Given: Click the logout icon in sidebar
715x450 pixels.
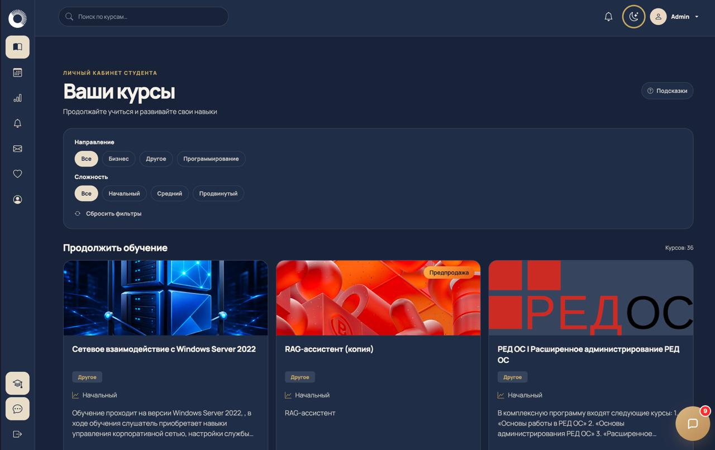Looking at the screenshot, I should click(x=17, y=434).
